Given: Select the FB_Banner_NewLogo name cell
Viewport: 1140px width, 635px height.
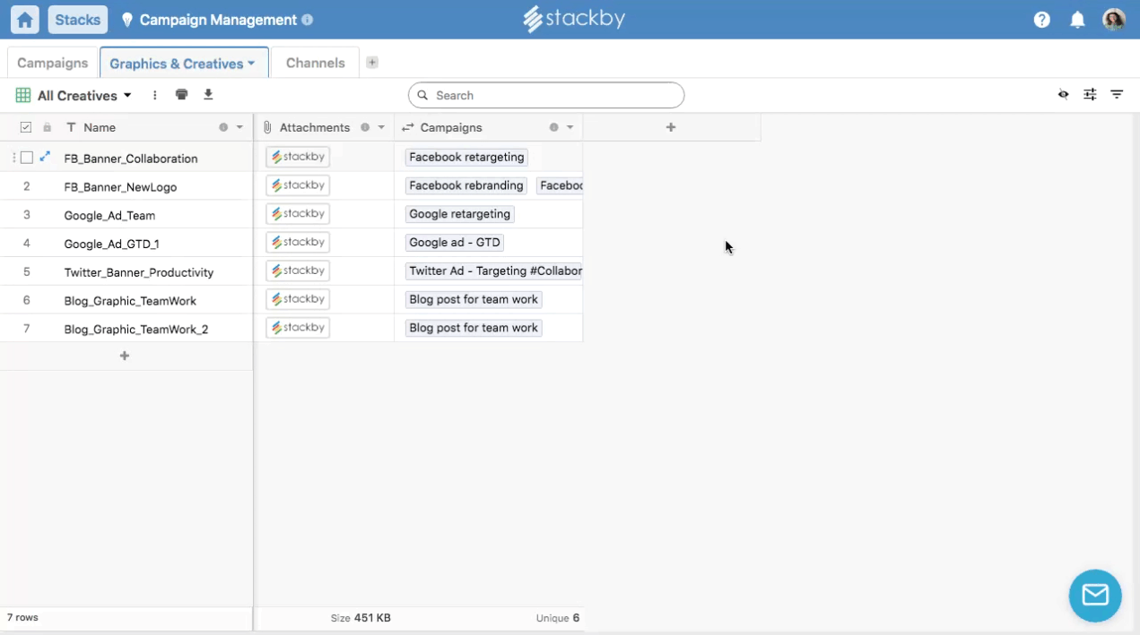Looking at the screenshot, I should [120, 187].
